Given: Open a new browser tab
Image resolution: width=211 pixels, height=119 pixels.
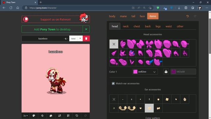Looking at the screenshot, I should pos(41,2).
